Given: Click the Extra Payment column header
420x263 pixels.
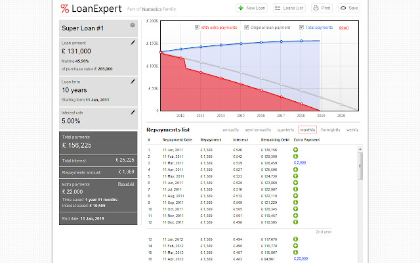Looking at the screenshot, I should tap(306, 140).
